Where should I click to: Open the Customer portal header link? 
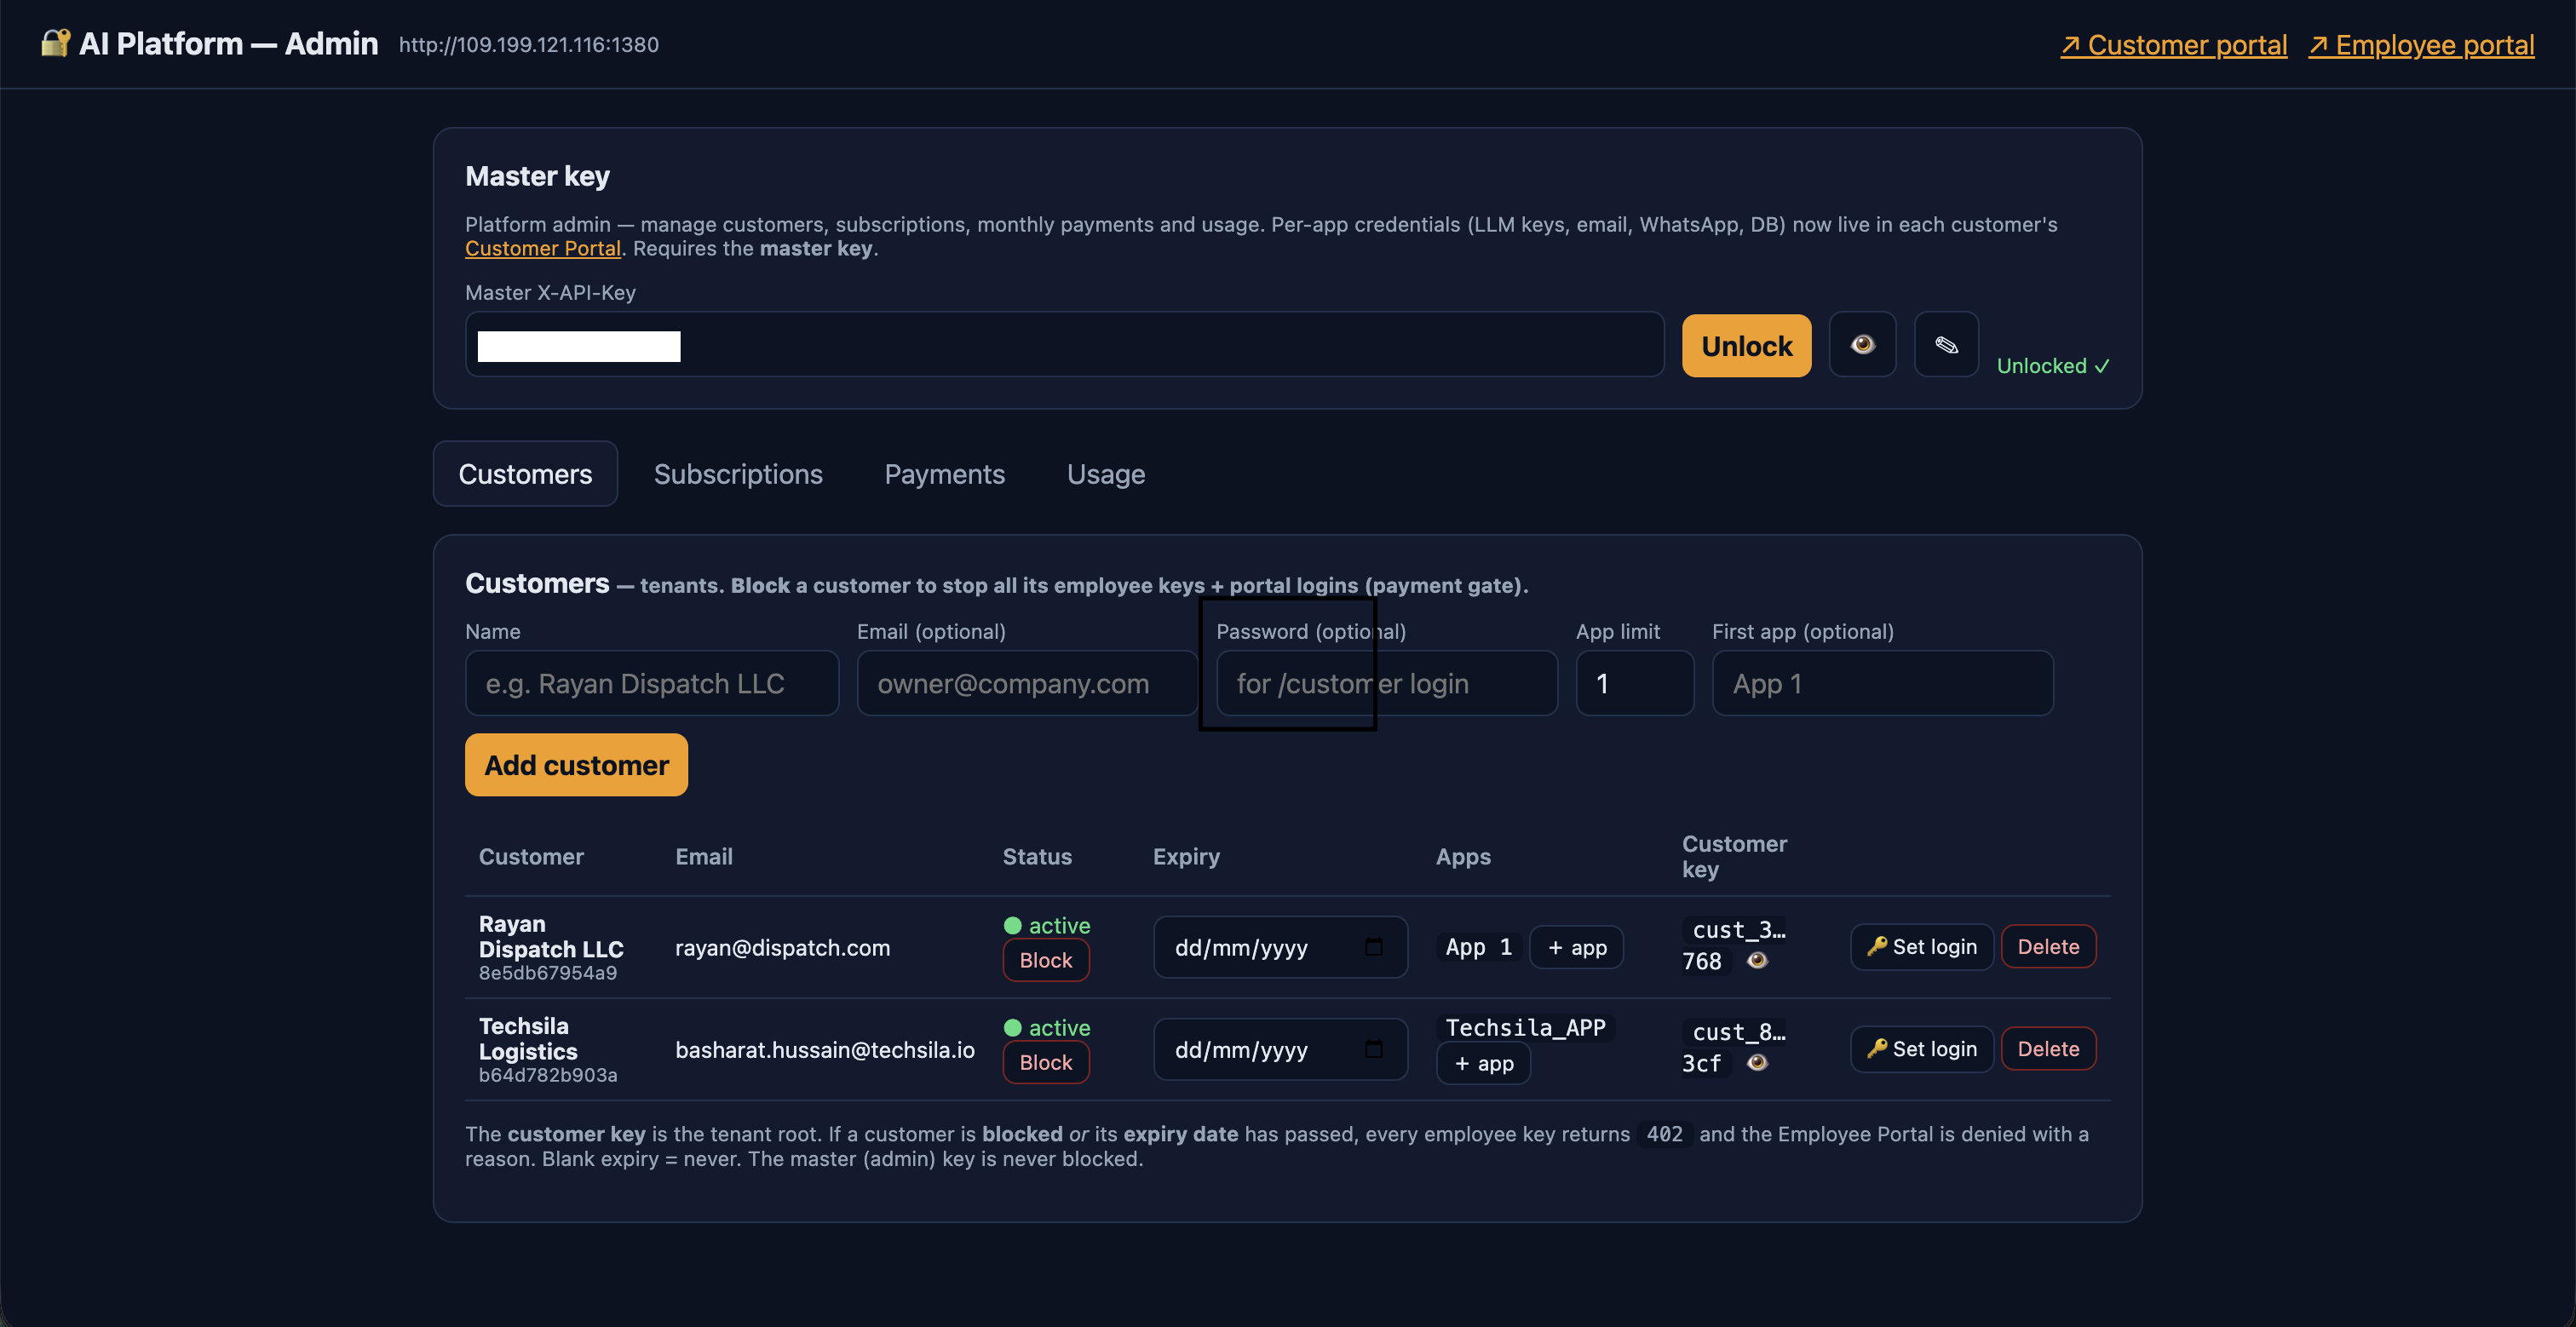coord(2174,45)
